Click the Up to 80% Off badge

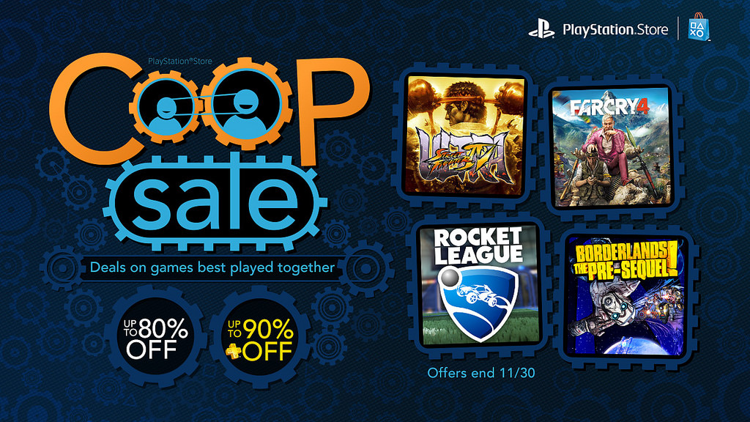156,337
